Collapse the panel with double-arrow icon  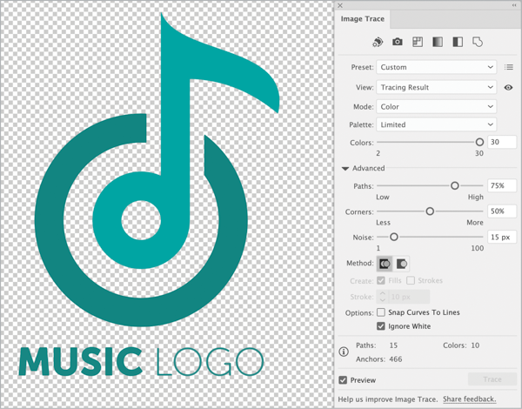(514, 5)
